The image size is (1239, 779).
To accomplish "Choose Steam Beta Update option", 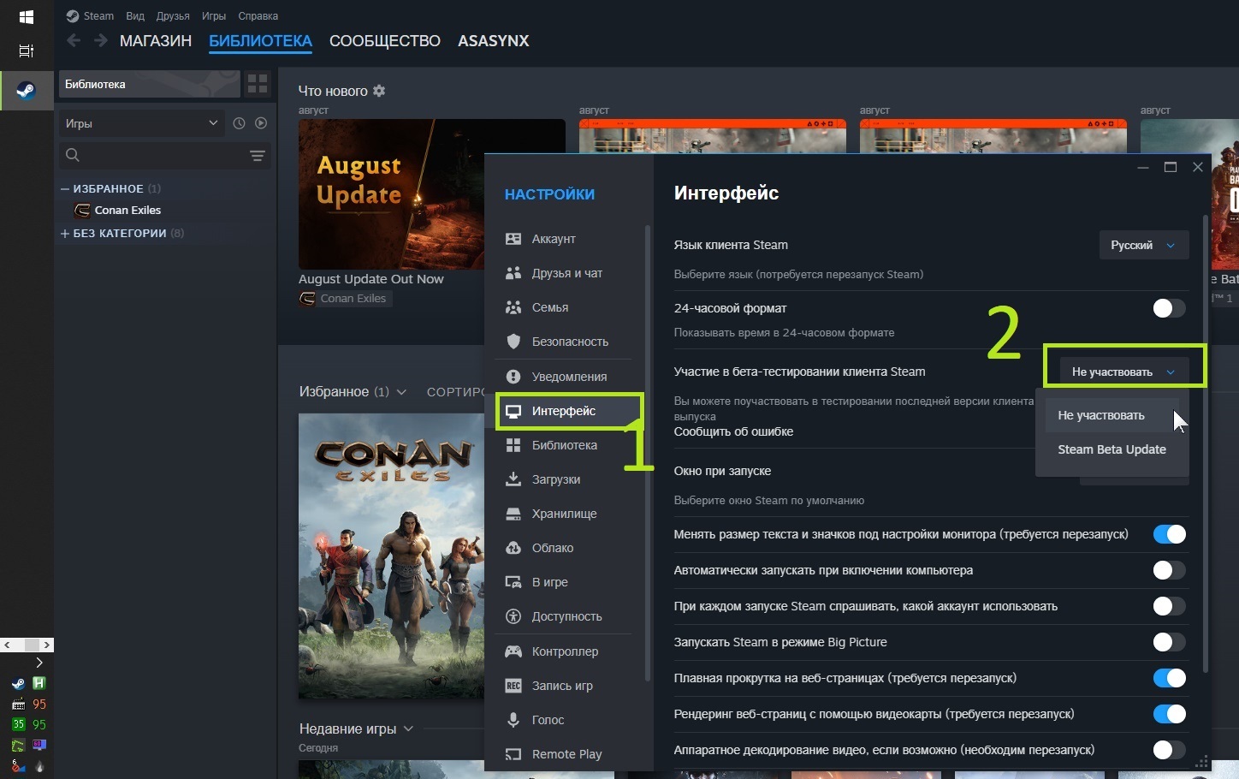I will click(x=1112, y=449).
